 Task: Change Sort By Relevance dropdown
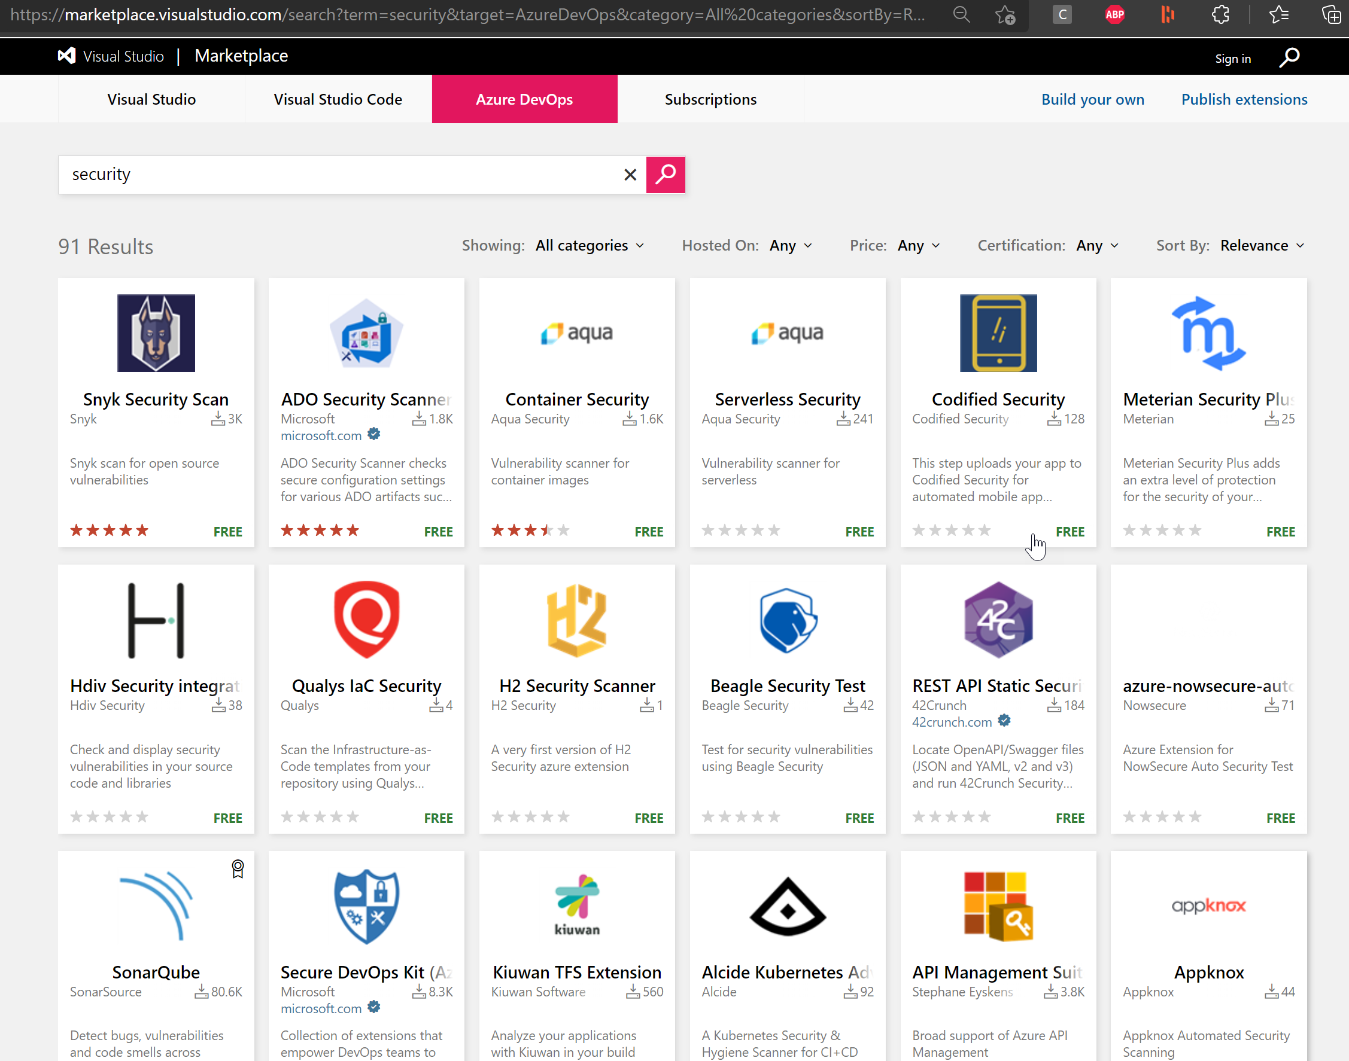1262,245
